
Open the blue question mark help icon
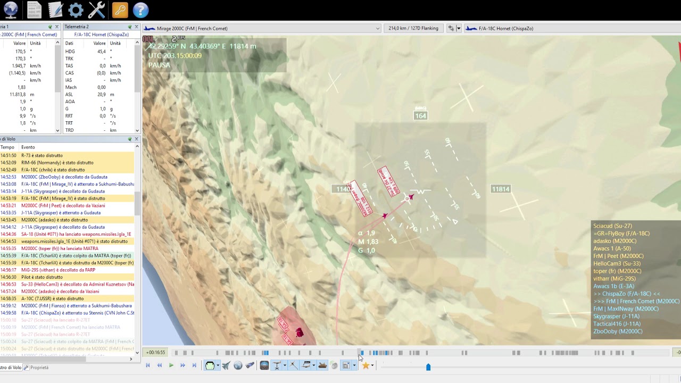click(140, 10)
